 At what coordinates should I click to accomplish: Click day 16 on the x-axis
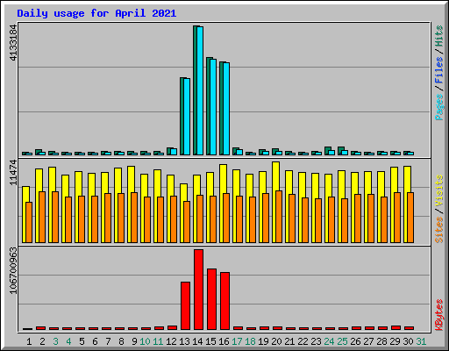(224, 341)
